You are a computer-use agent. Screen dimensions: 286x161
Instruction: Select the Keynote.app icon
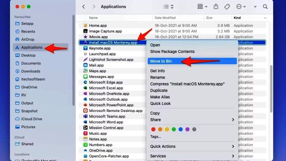(85, 48)
